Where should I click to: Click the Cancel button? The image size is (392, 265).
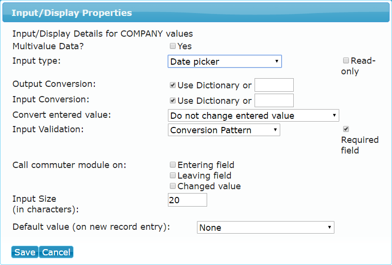(56, 252)
